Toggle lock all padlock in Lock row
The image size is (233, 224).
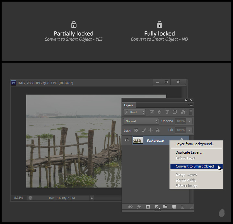158,130
